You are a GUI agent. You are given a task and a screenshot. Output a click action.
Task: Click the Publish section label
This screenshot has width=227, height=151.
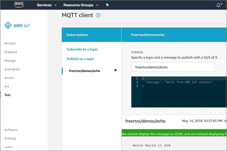[x=137, y=52]
